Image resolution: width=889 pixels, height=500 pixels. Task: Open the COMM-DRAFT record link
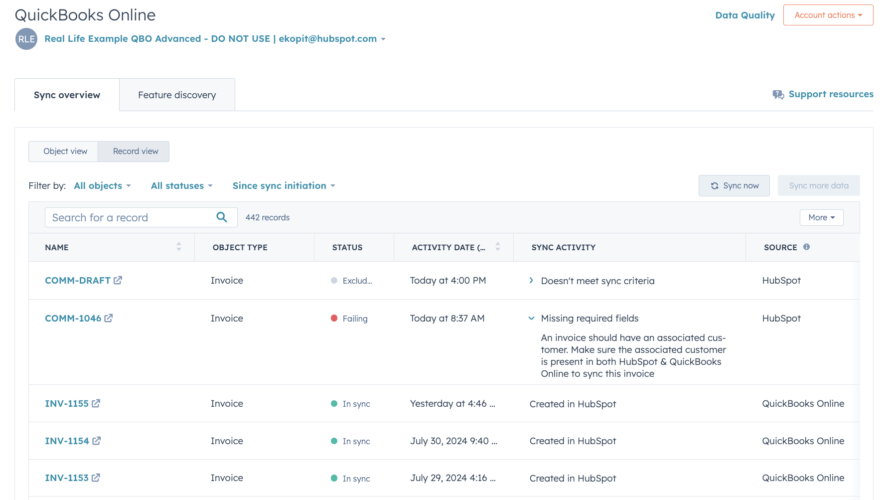tap(78, 280)
